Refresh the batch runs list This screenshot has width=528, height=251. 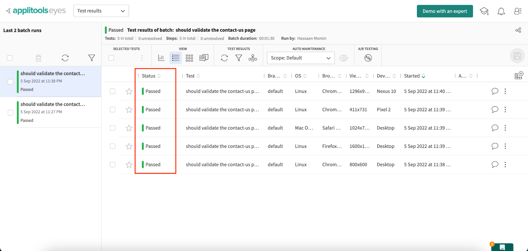click(x=65, y=58)
